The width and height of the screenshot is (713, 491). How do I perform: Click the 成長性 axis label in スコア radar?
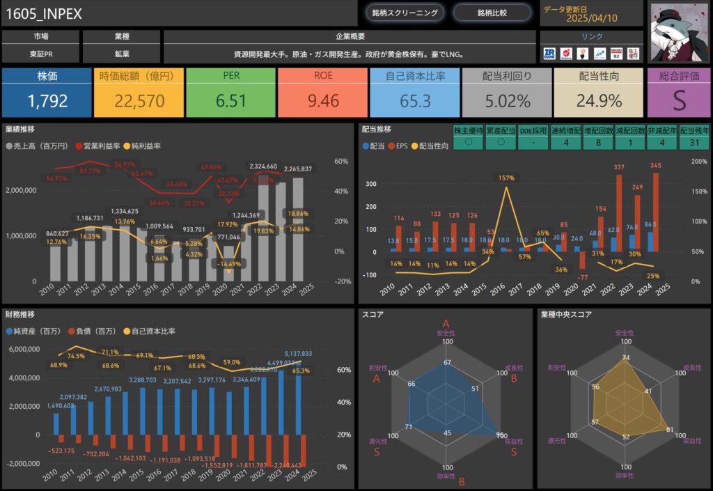[x=514, y=368]
